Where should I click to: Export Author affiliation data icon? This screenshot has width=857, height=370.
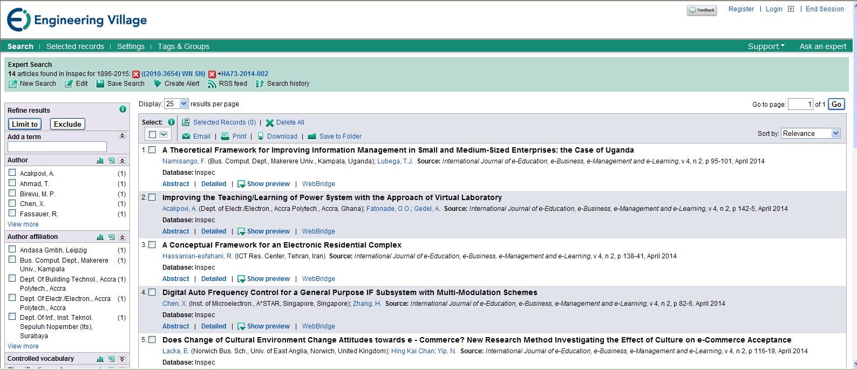[x=112, y=237]
